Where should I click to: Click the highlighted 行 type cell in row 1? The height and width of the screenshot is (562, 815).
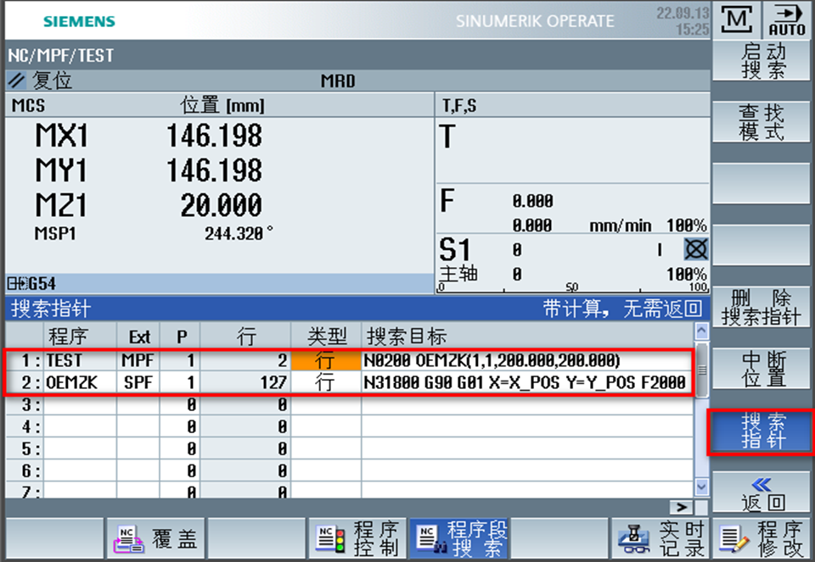326,360
